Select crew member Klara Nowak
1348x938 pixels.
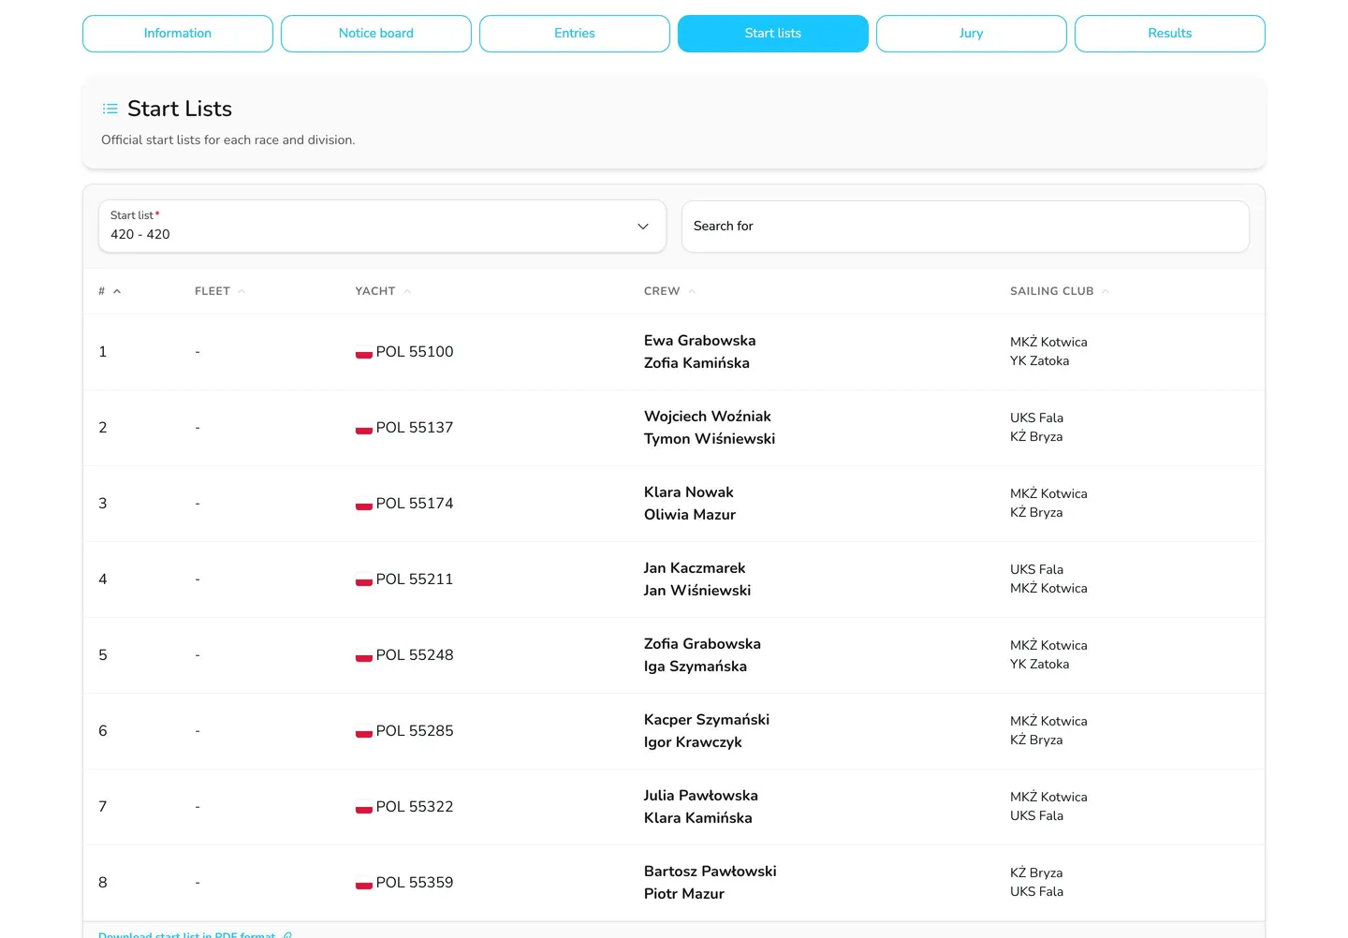click(x=689, y=492)
